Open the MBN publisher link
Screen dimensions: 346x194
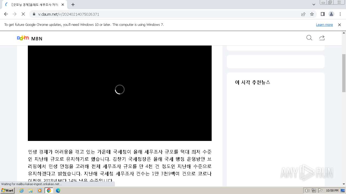pos(37,39)
